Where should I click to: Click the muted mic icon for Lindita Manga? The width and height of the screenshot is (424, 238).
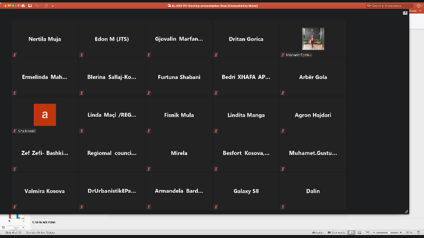click(x=216, y=131)
